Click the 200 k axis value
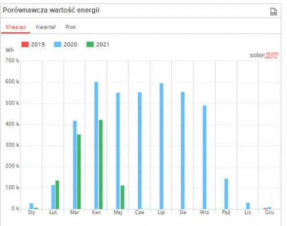This screenshot has height=226, width=287. [13, 166]
